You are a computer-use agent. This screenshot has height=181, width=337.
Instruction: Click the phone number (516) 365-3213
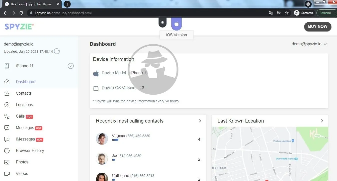click(x=142, y=176)
